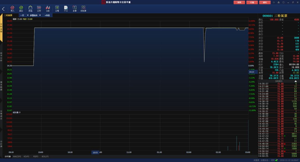Viewport: 300px width, 162px height.
Task: Click the 买② bid price 15.71 row
Action: coord(279,41)
